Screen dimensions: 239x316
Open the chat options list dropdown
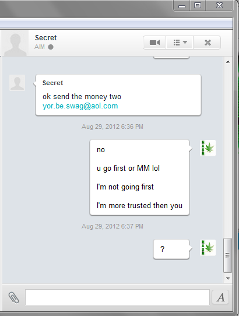(180, 43)
